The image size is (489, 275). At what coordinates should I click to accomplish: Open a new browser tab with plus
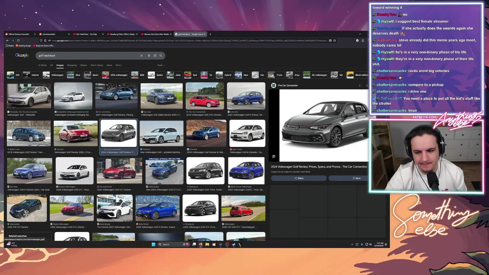click(210, 34)
